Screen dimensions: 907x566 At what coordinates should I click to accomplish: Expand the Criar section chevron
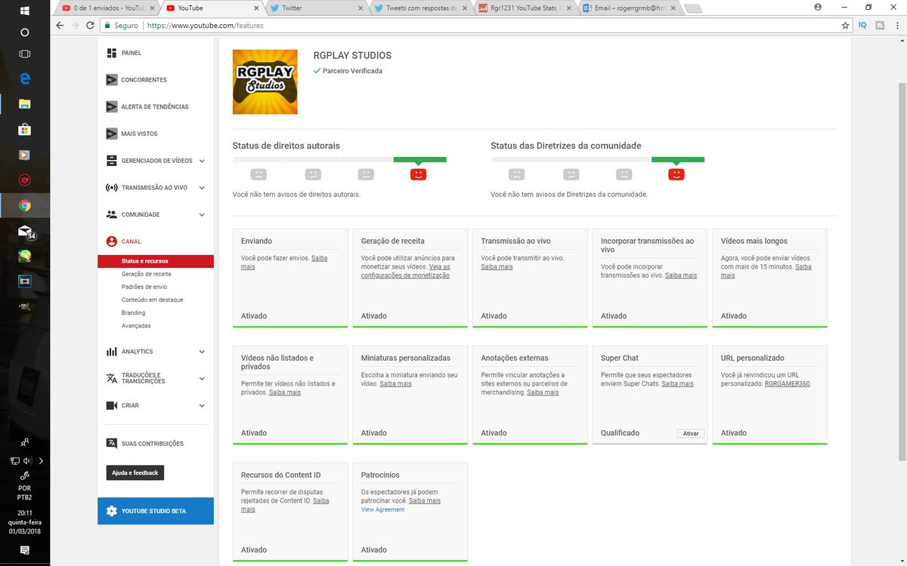point(202,405)
